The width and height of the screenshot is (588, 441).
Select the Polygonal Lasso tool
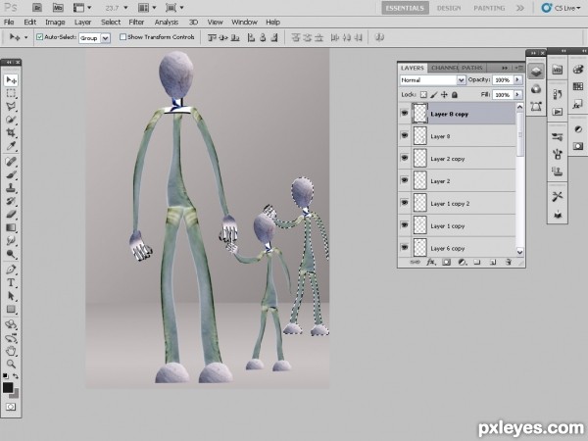11,107
